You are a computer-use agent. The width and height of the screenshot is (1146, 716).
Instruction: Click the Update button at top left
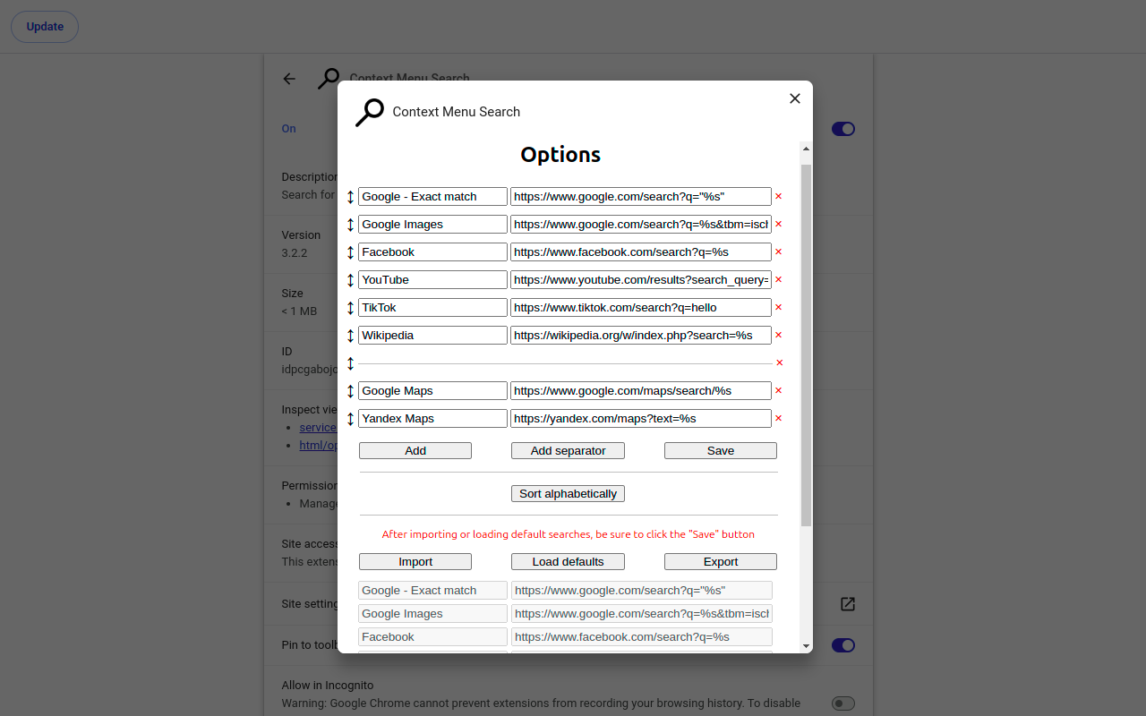(45, 27)
